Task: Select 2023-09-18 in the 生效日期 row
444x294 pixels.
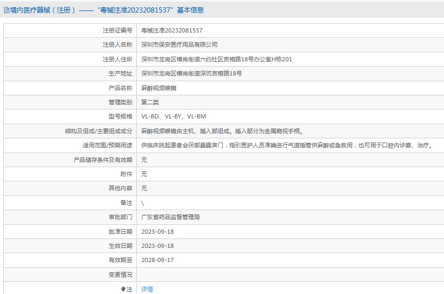Action: click(x=157, y=246)
